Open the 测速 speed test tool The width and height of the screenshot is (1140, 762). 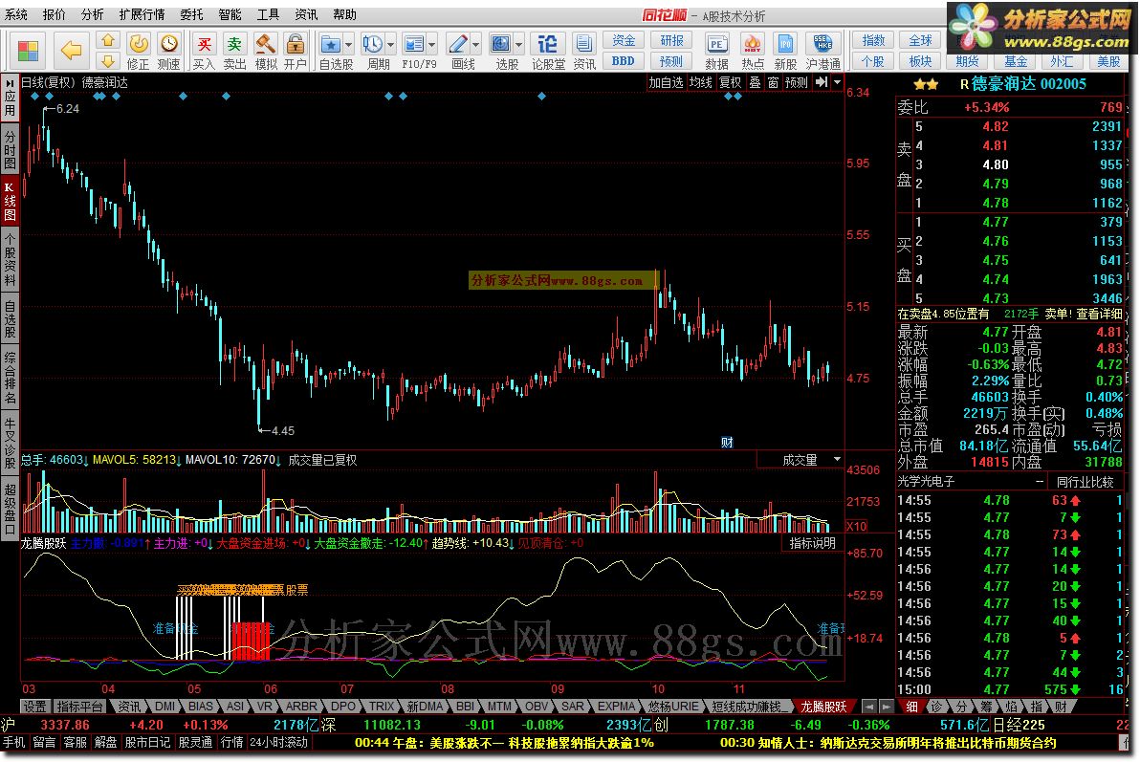pos(168,51)
